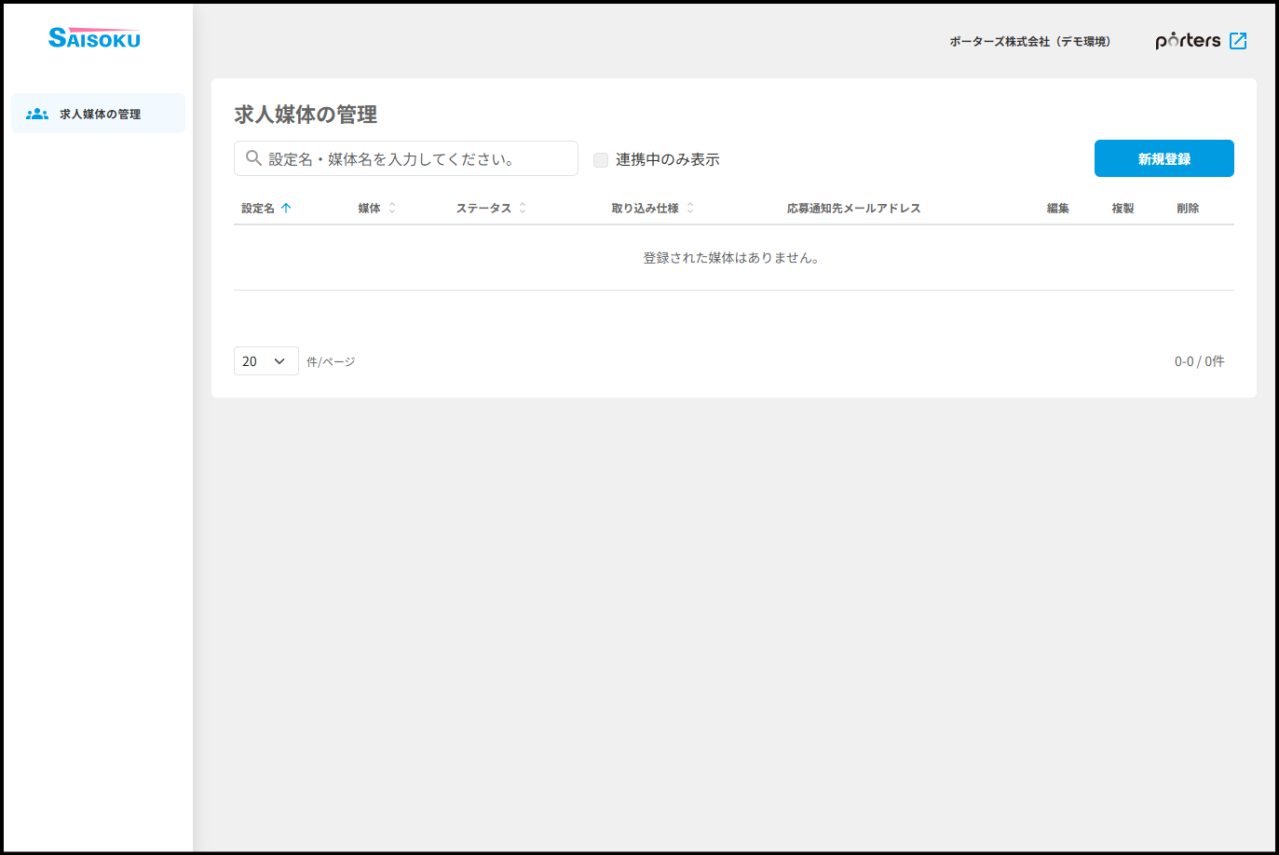
Task: Enable 連携中のみ表示 checkbox
Action: coord(601,160)
